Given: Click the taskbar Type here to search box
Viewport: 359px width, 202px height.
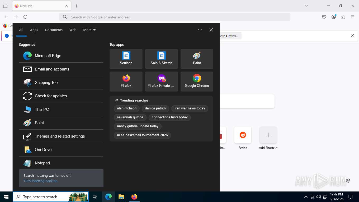Looking at the screenshot, I should click(51, 197).
